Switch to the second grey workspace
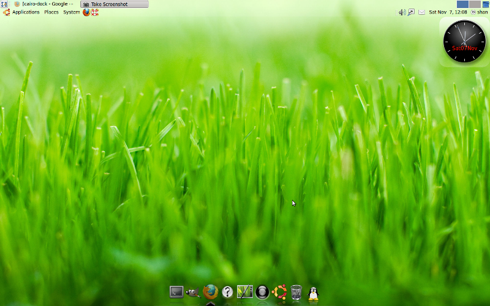Screen dimensions: 490x306 coord(475,4)
